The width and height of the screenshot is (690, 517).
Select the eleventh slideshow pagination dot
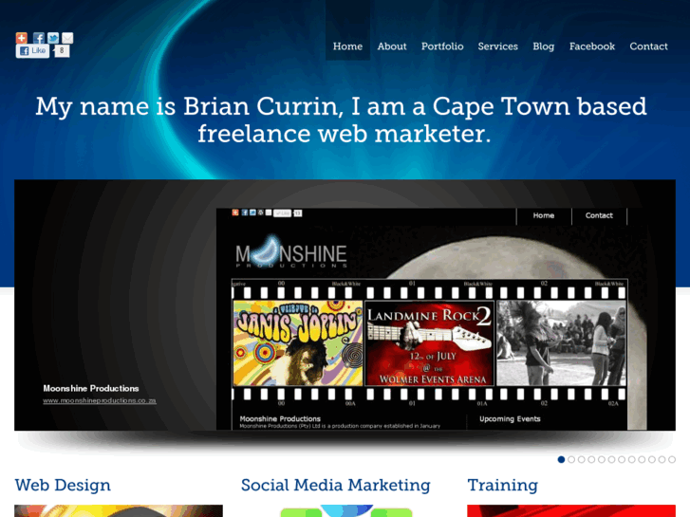(x=662, y=459)
